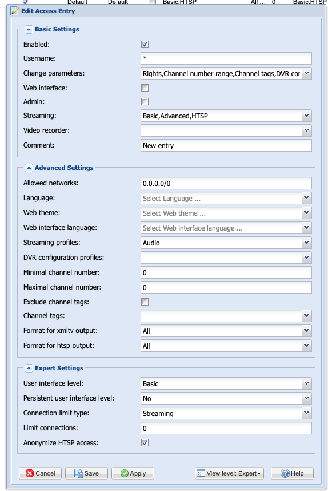Toggle the Enabled checkbox
The image size is (328, 491).
(x=145, y=45)
